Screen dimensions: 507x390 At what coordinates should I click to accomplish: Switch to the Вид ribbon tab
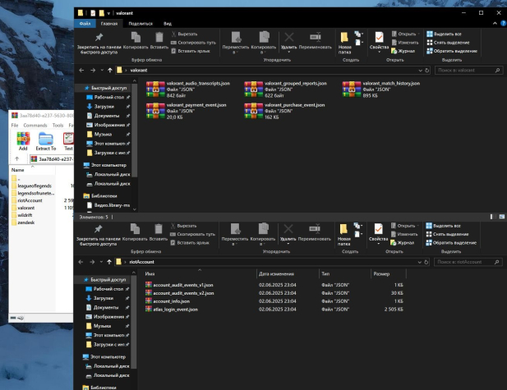pyautogui.click(x=168, y=24)
